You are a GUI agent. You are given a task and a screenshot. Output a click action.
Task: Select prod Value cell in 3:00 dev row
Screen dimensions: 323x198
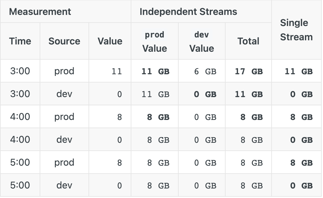(x=155, y=94)
